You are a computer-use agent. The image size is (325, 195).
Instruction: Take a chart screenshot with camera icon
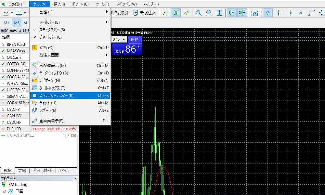click(x=255, y=13)
